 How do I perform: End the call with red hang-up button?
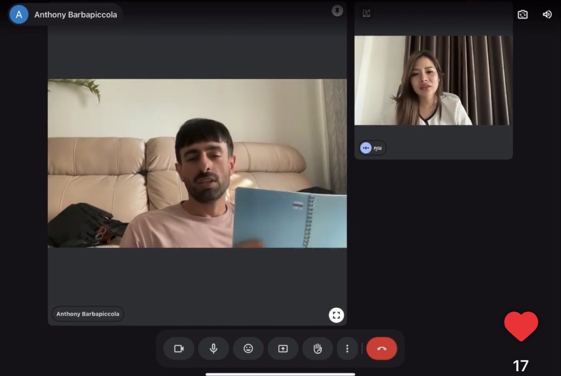point(382,349)
